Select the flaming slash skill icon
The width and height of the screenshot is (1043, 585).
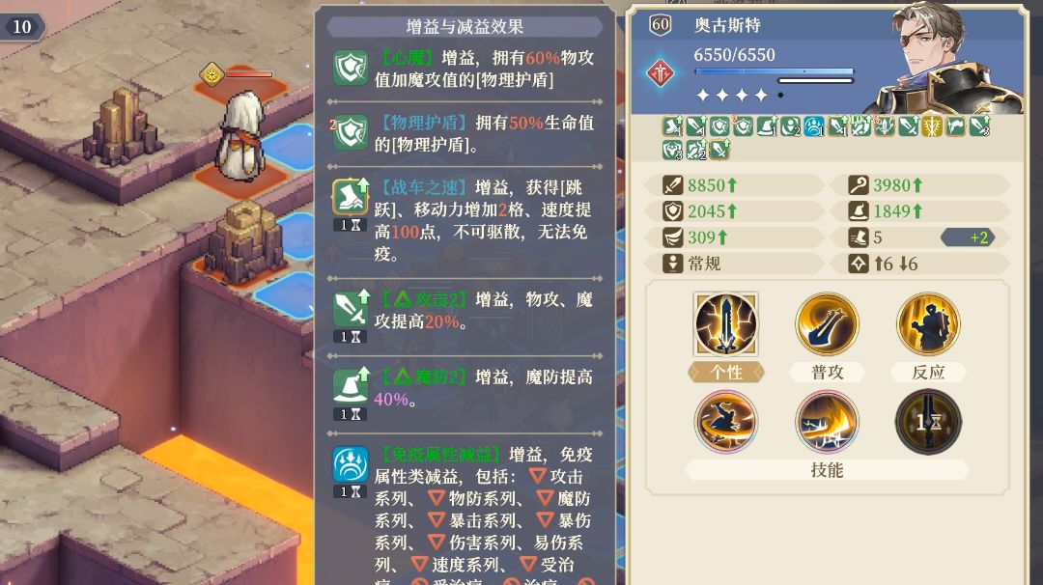point(827,422)
